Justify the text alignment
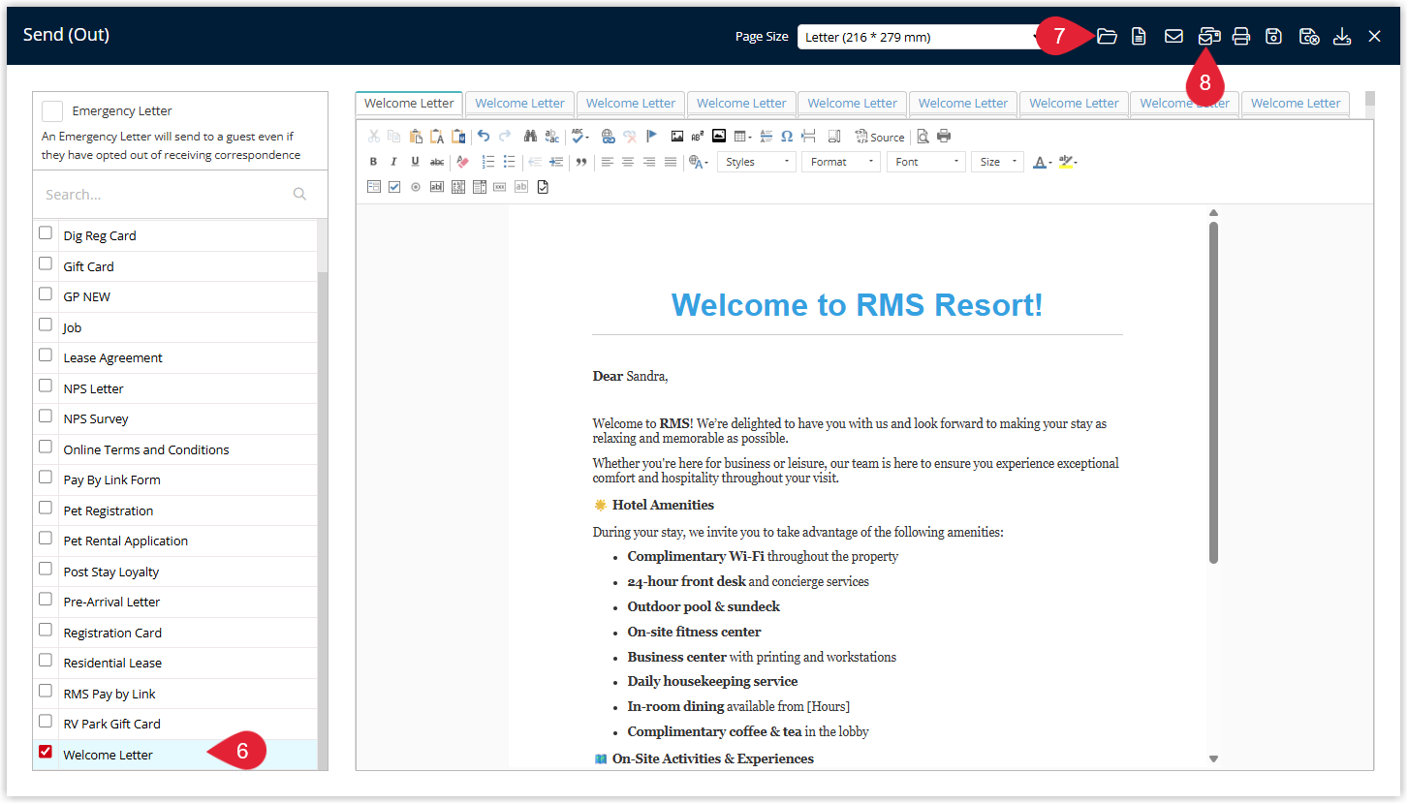Viewport: 1408px width, 804px height. [x=671, y=162]
